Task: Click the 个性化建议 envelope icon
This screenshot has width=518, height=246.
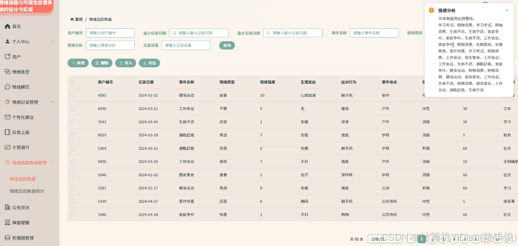Action: (7, 117)
